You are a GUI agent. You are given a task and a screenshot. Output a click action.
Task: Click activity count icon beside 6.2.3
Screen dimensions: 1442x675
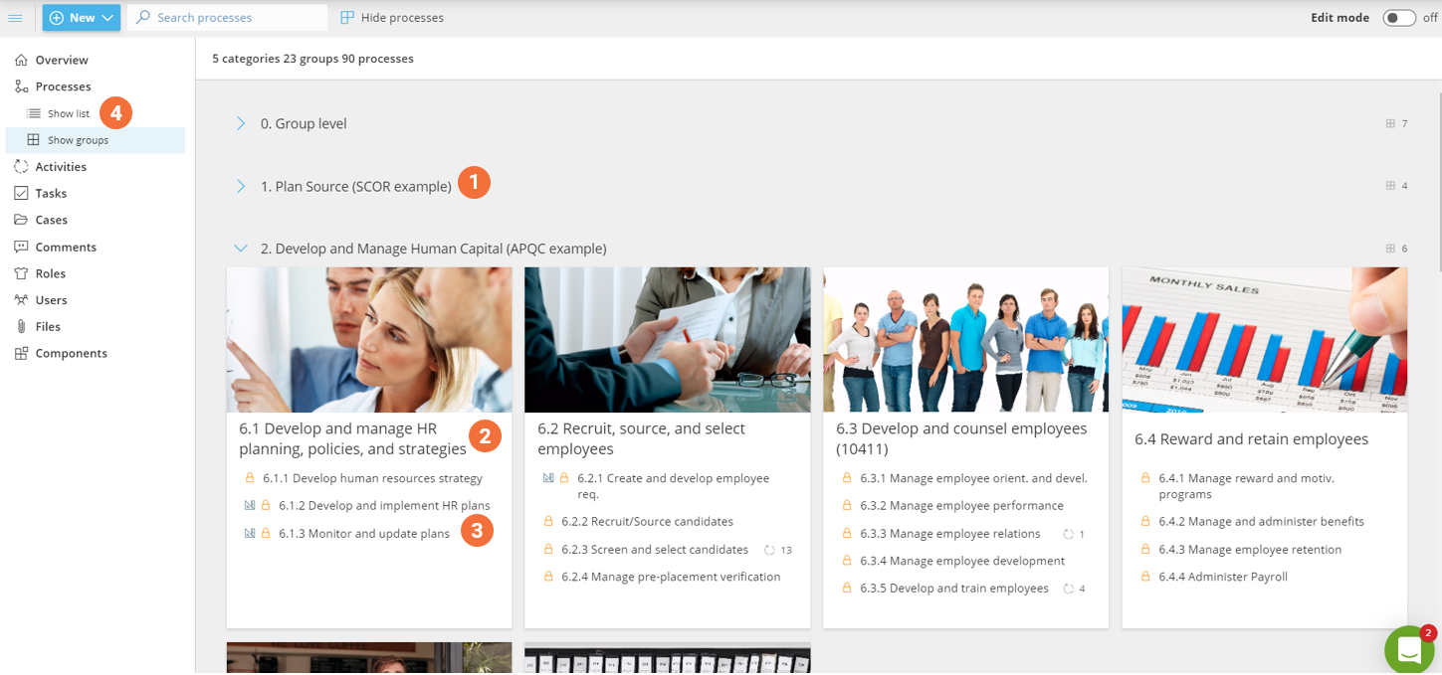(x=769, y=550)
